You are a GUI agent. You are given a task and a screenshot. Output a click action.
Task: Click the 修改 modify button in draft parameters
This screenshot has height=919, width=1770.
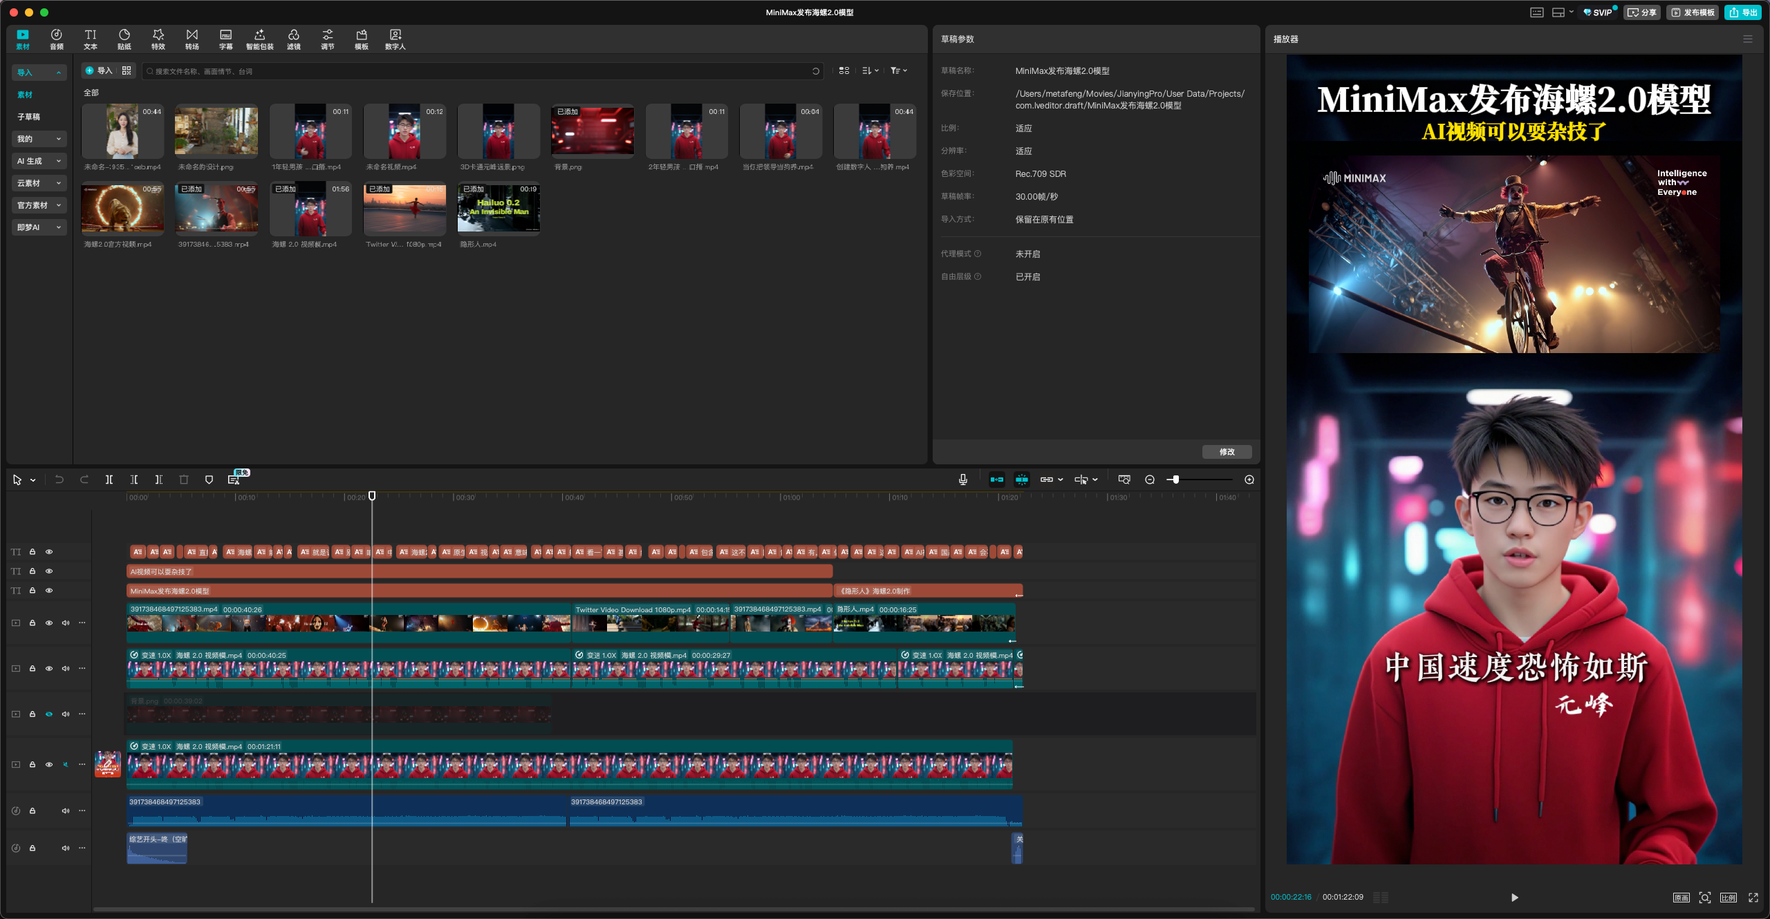point(1227,452)
